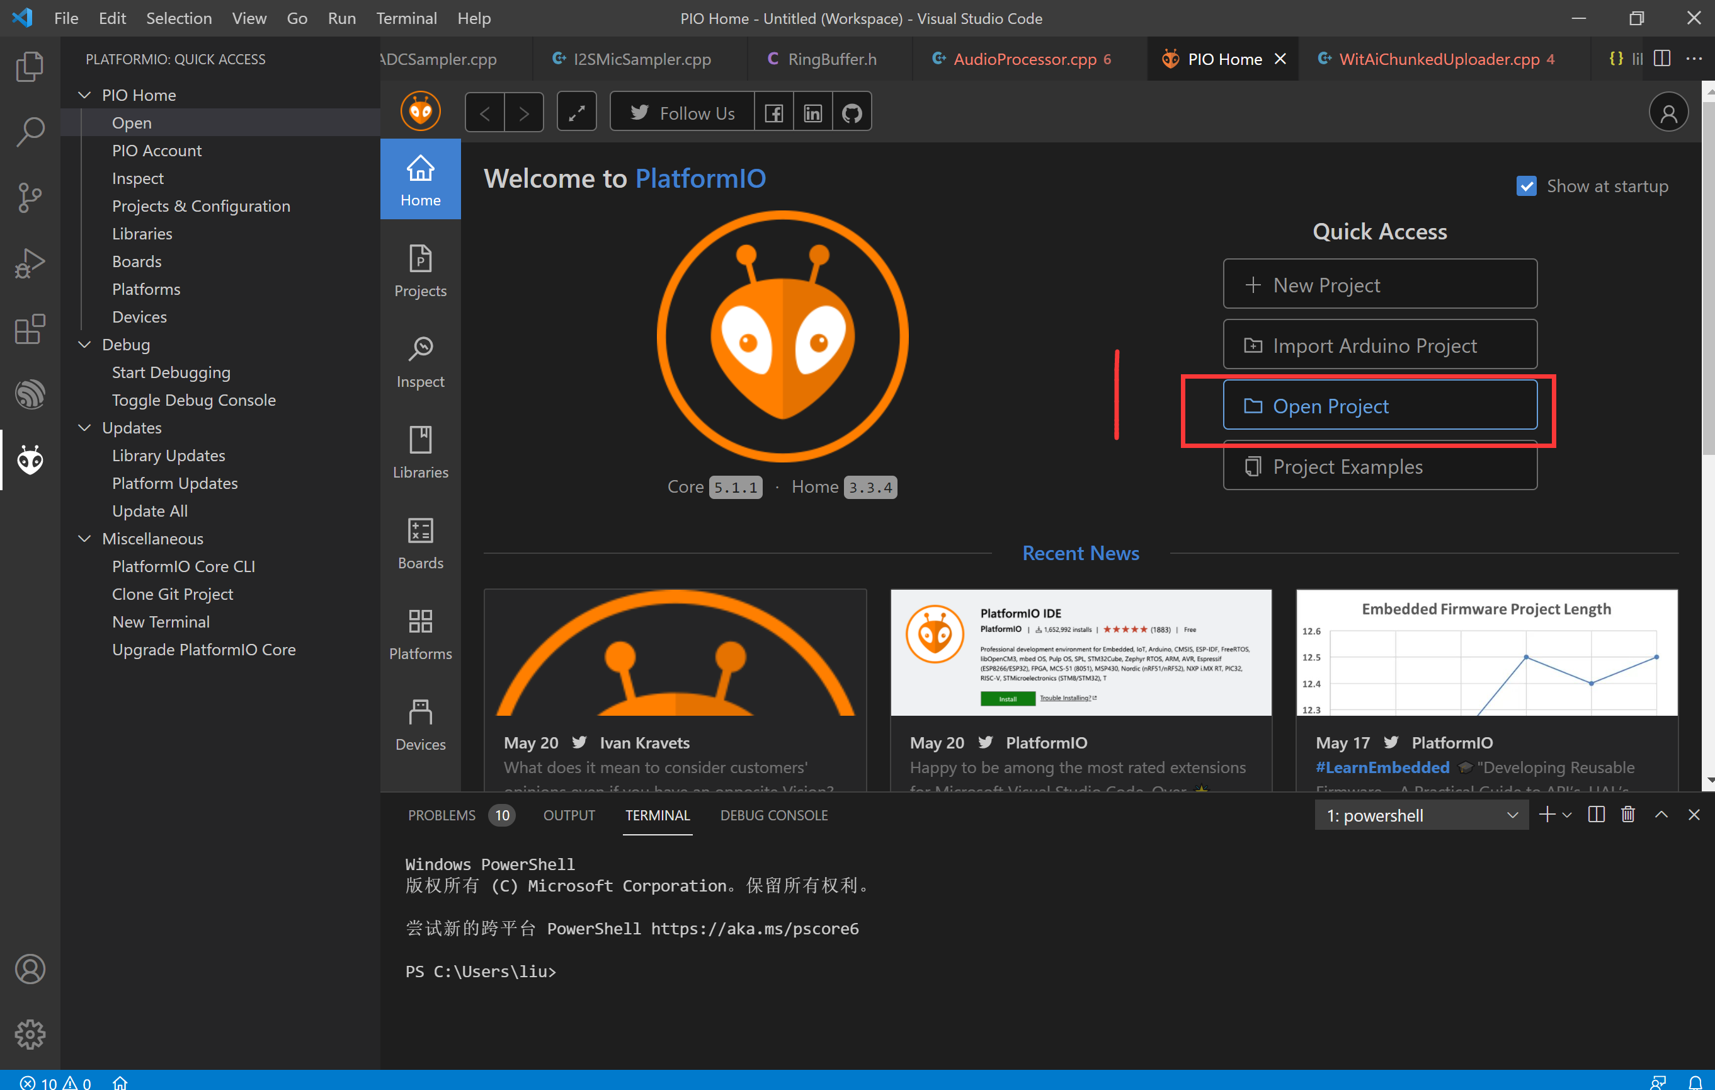Image resolution: width=1715 pixels, height=1090 pixels.
Task: Kill the active terminal with the trash icon
Action: point(1628,815)
